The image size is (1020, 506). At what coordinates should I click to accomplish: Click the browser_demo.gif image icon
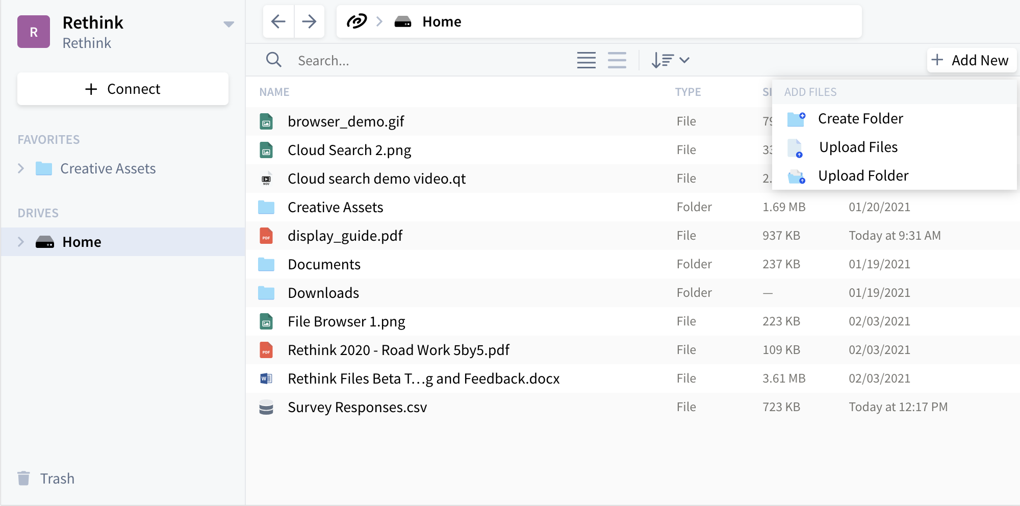266,121
